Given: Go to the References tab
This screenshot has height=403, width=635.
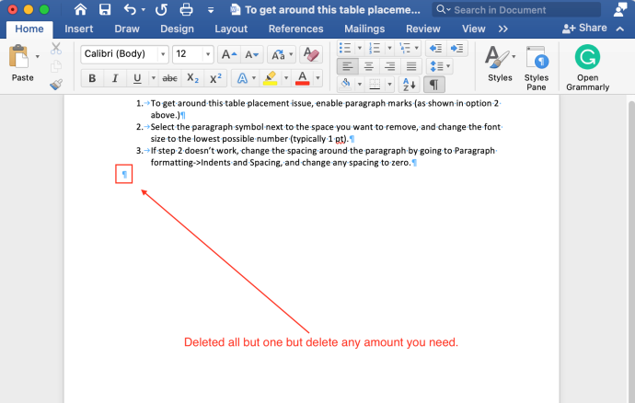Looking at the screenshot, I should pos(295,29).
